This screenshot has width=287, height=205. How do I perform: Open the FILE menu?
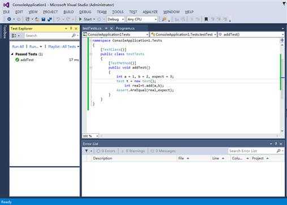[x=6, y=12]
